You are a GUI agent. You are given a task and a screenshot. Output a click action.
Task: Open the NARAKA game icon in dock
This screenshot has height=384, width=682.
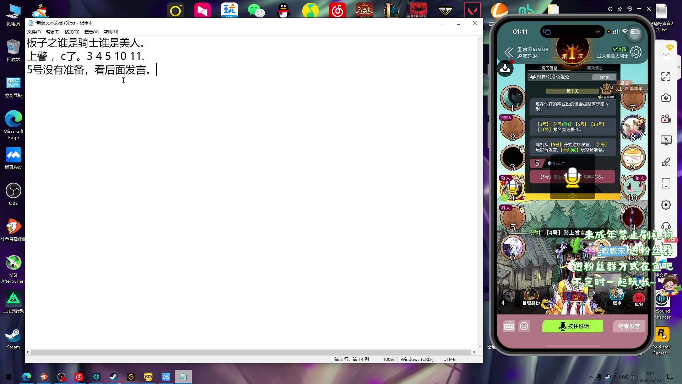(418, 10)
